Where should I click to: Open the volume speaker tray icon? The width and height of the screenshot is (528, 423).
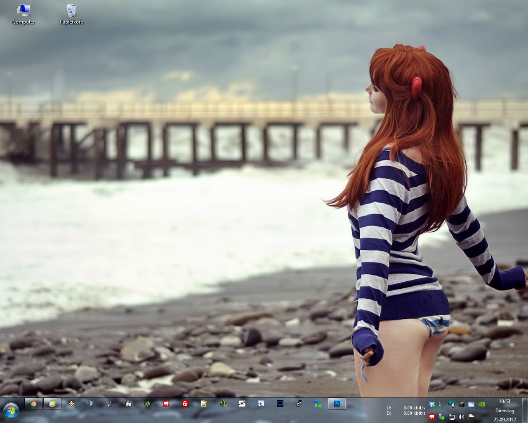tap(462, 417)
